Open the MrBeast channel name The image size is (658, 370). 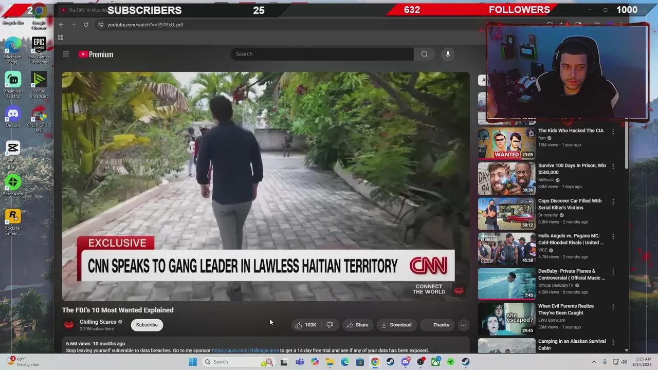click(545, 180)
